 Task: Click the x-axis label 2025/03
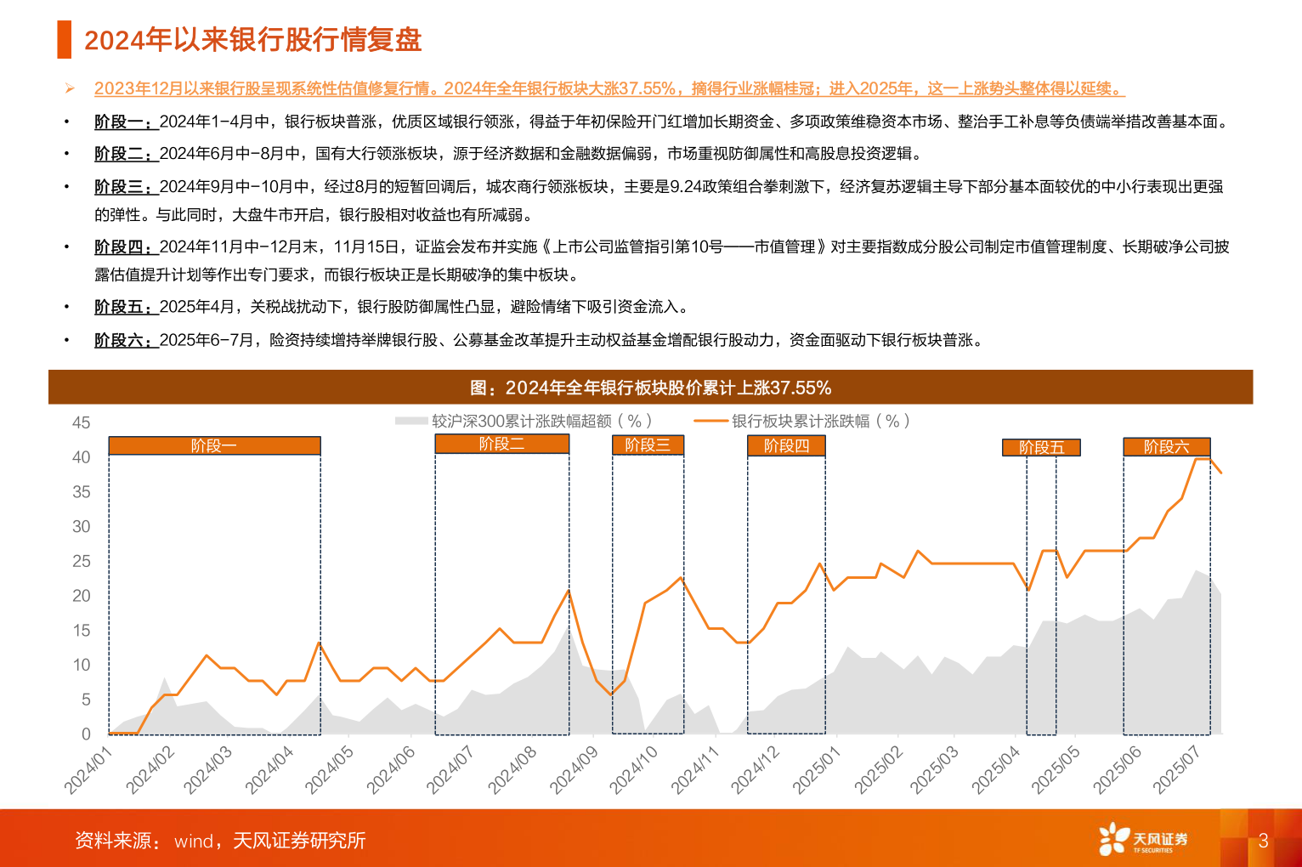pyautogui.click(x=933, y=770)
